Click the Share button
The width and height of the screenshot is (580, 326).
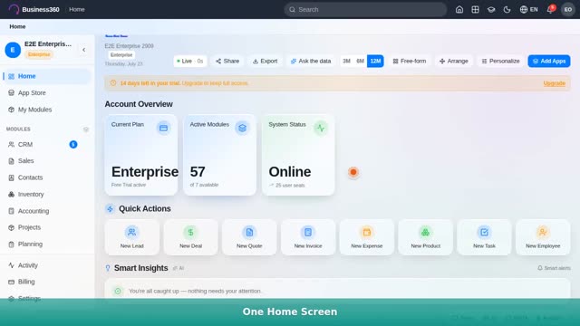tap(227, 61)
